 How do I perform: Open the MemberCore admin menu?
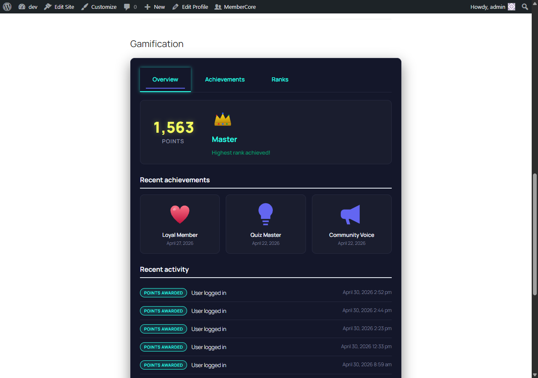(240, 7)
